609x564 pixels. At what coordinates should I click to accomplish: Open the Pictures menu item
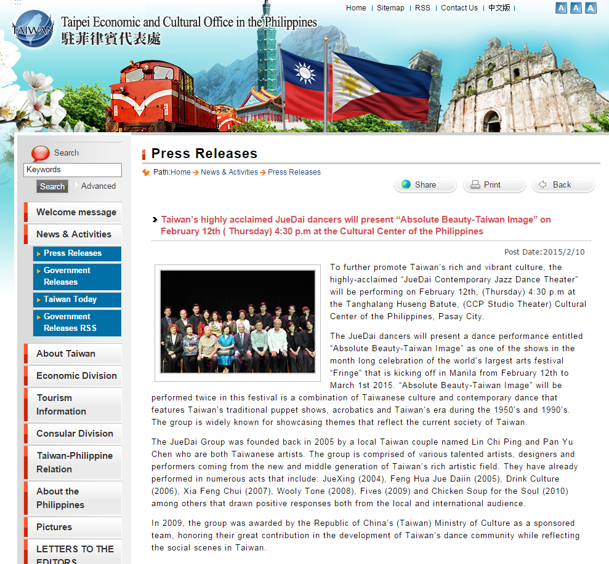tap(73, 527)
